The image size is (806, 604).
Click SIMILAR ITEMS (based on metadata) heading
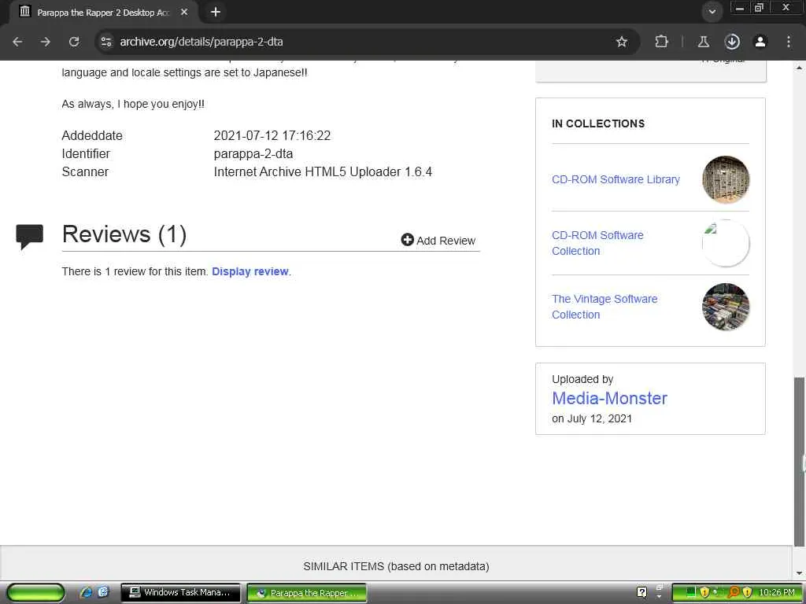[x=396, y=566]
